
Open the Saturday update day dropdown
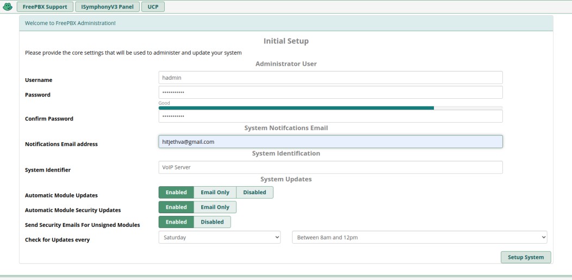click(x=219, y=237)
